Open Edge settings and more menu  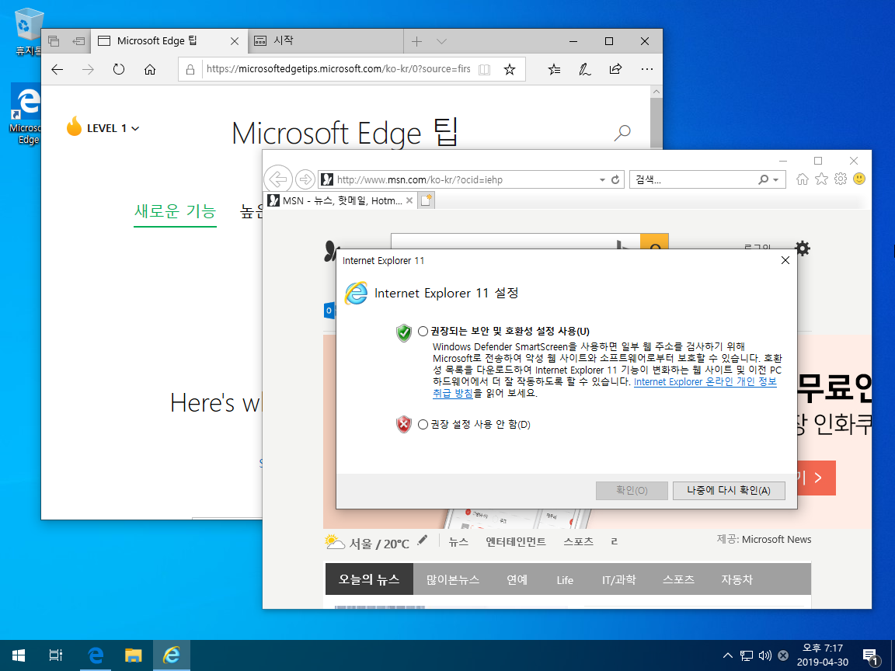[646, 70]
